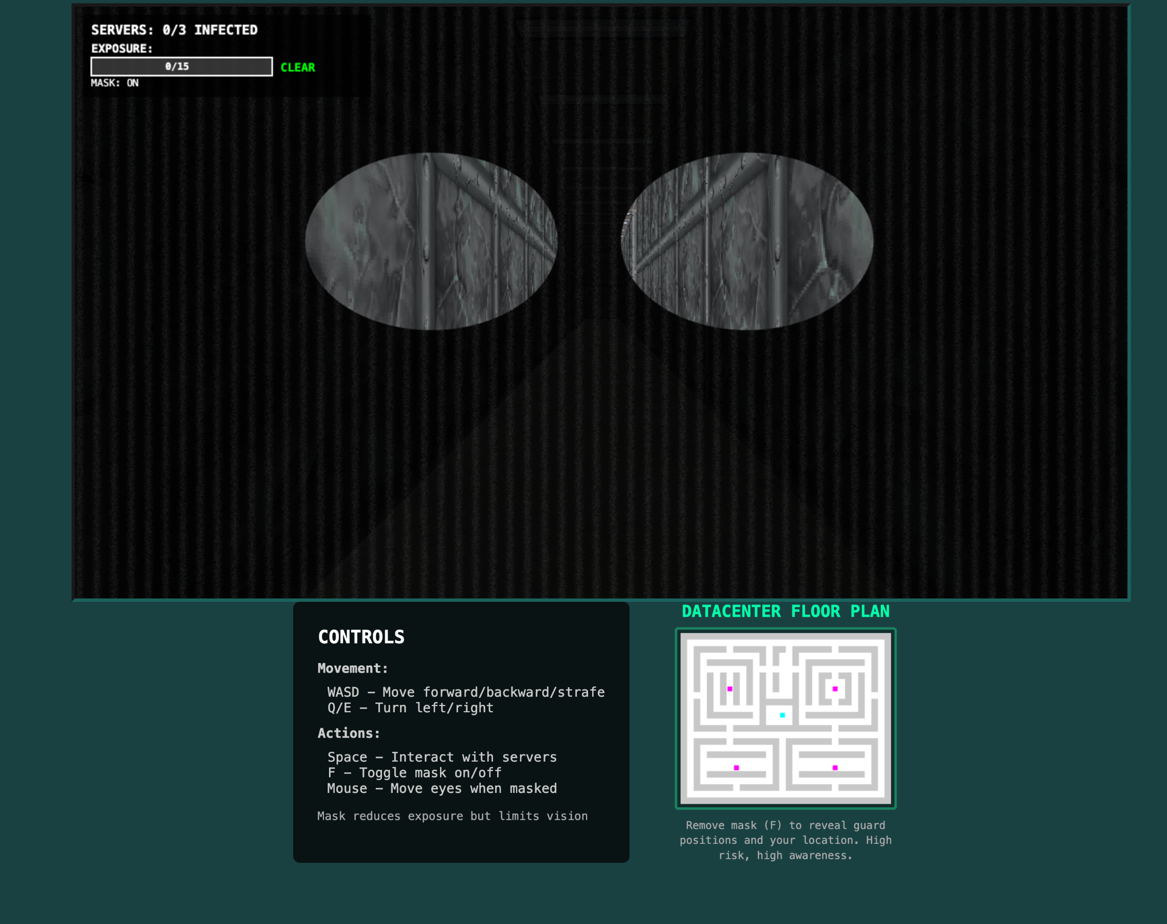The height and width of the screenshot is (924, 1167).
Task: Click the 'F – Toggle mask on/off' line
Action: click(x=414, y=772)
